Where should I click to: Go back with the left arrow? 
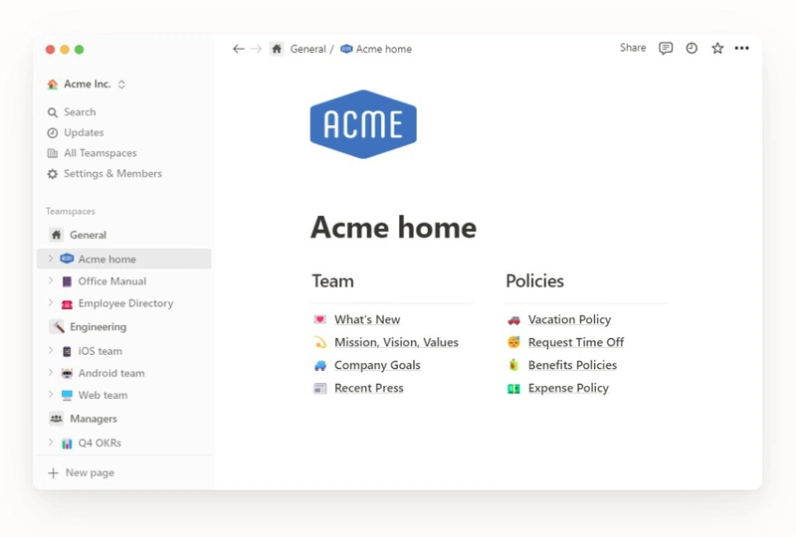pos(238,49)
